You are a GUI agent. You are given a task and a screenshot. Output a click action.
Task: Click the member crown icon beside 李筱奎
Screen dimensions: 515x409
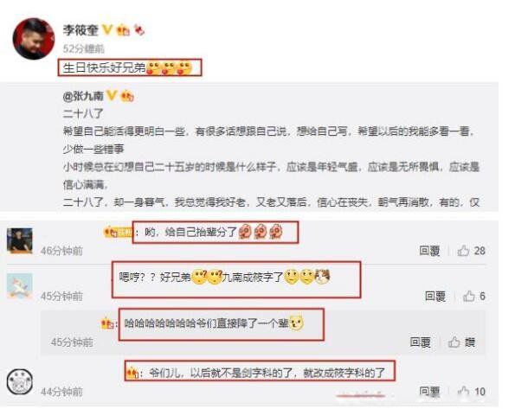(x=124, y=30)
